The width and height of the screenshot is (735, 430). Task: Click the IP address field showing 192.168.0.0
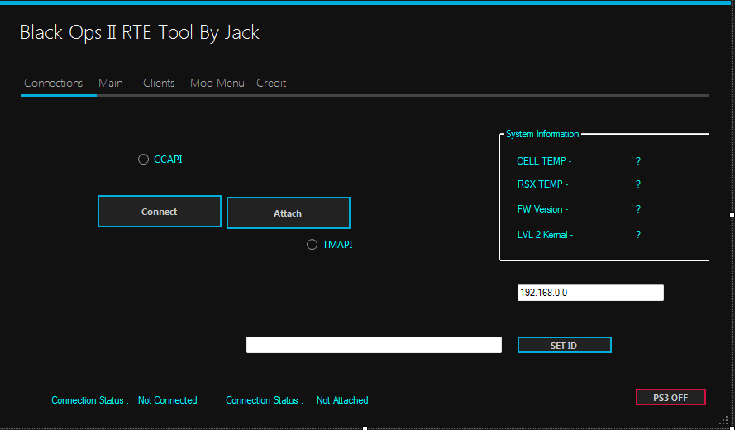point(590,293)
